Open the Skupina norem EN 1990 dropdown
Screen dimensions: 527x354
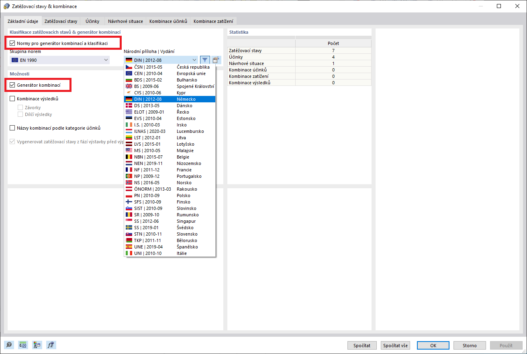[x=59, y=60]
